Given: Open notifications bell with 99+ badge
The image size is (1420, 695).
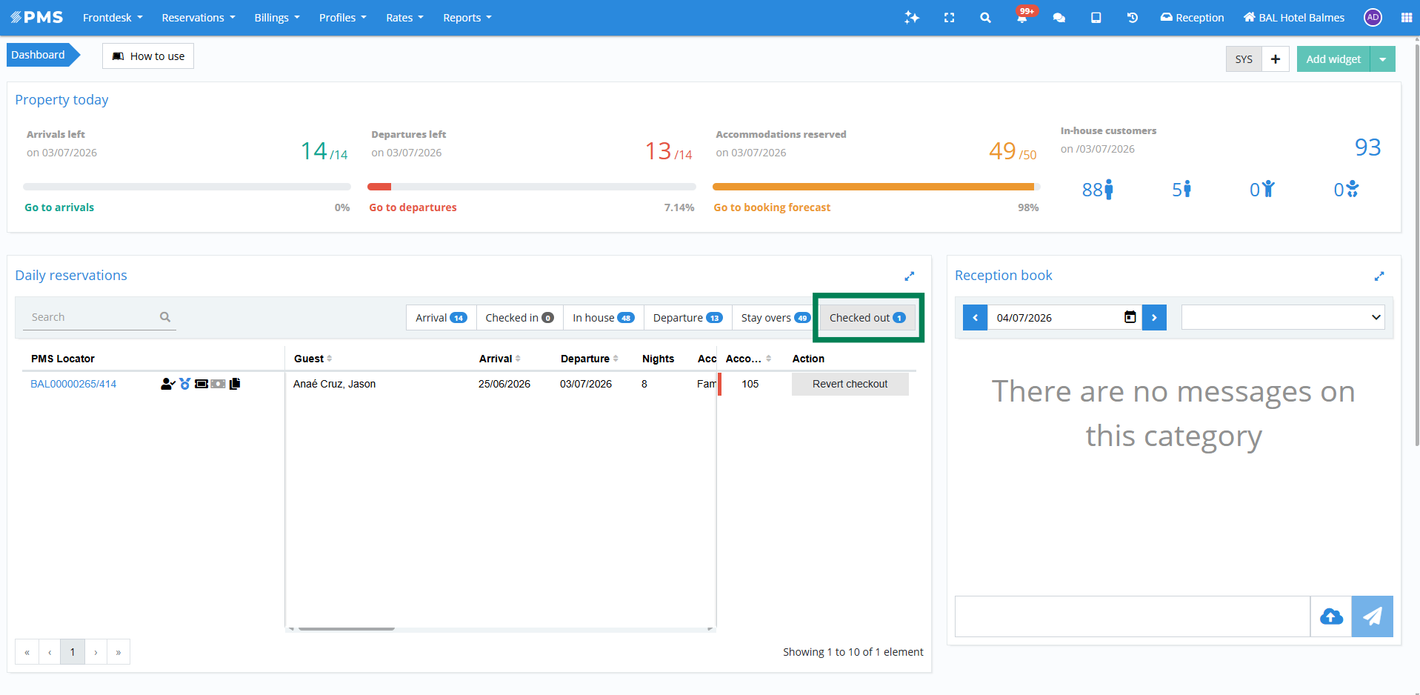Looking at the screenshot, I should (x=1022, y=17).
